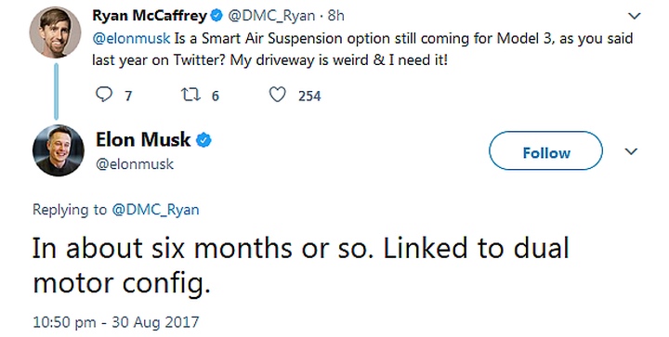
Task: Click the 254 likes count
Action: click(309, 96)
